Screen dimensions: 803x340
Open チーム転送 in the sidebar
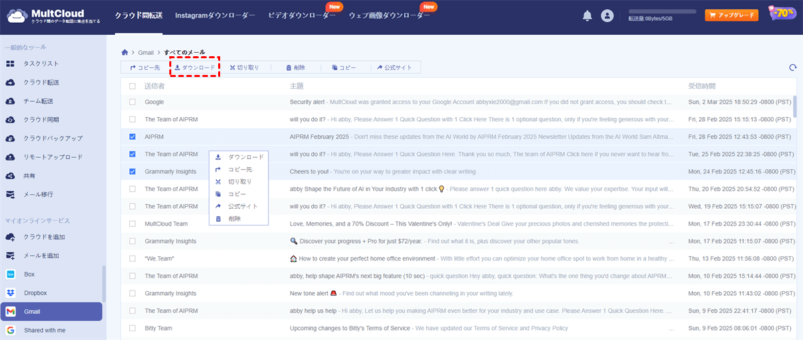tap(38, 101)
